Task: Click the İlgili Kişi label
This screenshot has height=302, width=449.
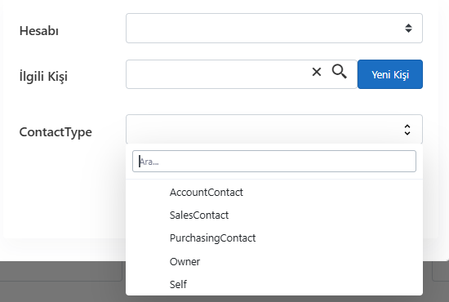Action: (43, 76)
